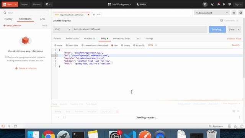245x138 pixels.
Task: Open Google Chrome from the dock
Action: pyautogui.click(x=48, y=135)
